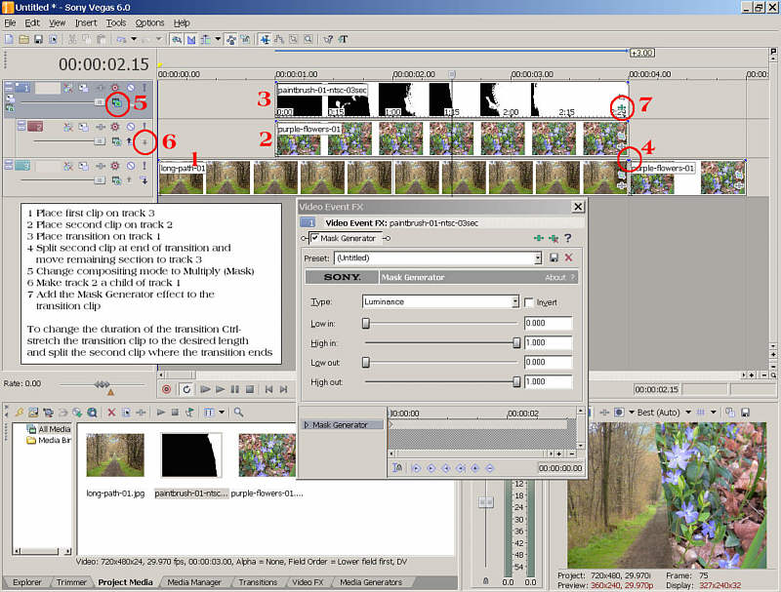Select the Envelope Edit tool

(279, 39)
